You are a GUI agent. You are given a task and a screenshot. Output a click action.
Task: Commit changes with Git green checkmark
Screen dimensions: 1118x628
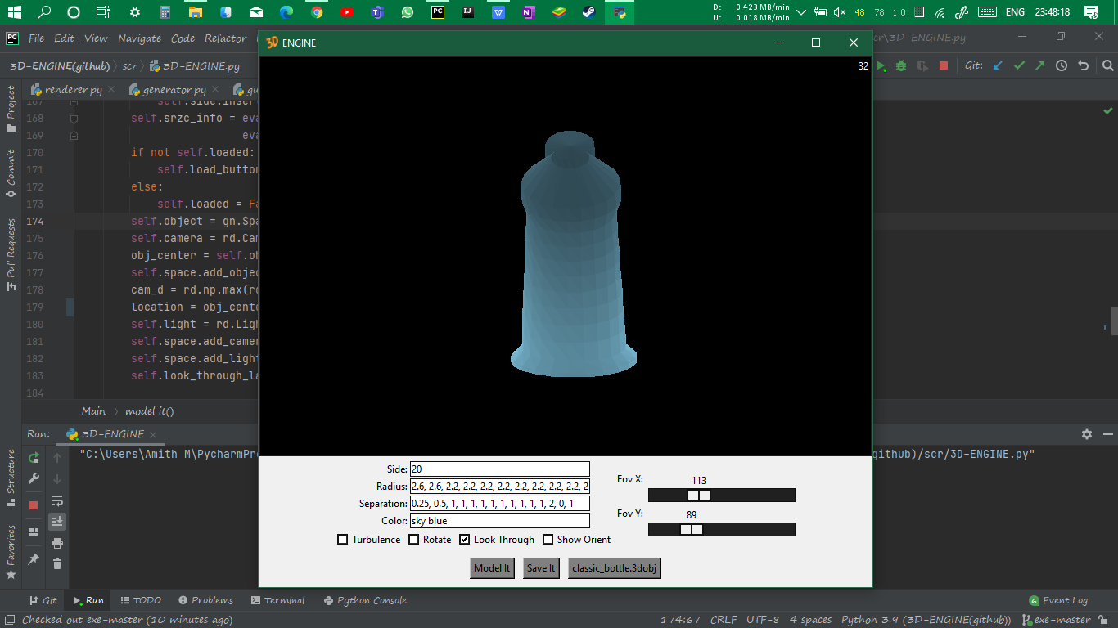click(x=1019, y=65)
